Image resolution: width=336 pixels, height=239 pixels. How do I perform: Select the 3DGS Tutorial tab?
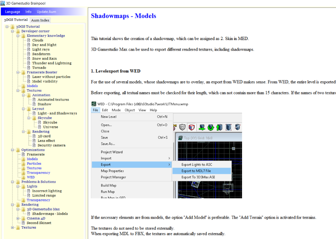[x=16, y=20]
